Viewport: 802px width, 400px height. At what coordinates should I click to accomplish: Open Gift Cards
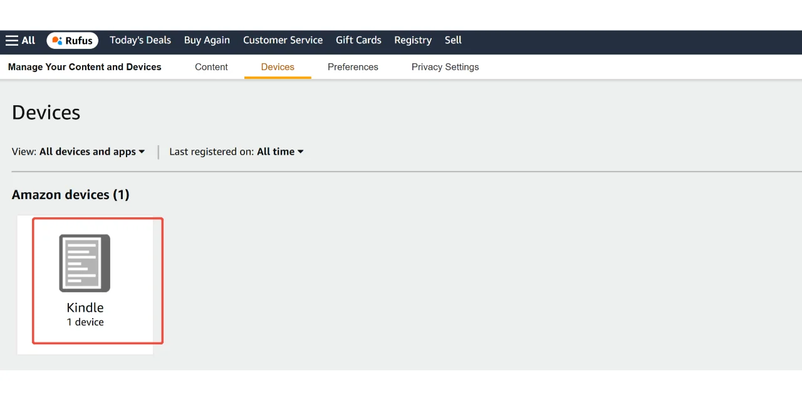(x=358, y=40)
